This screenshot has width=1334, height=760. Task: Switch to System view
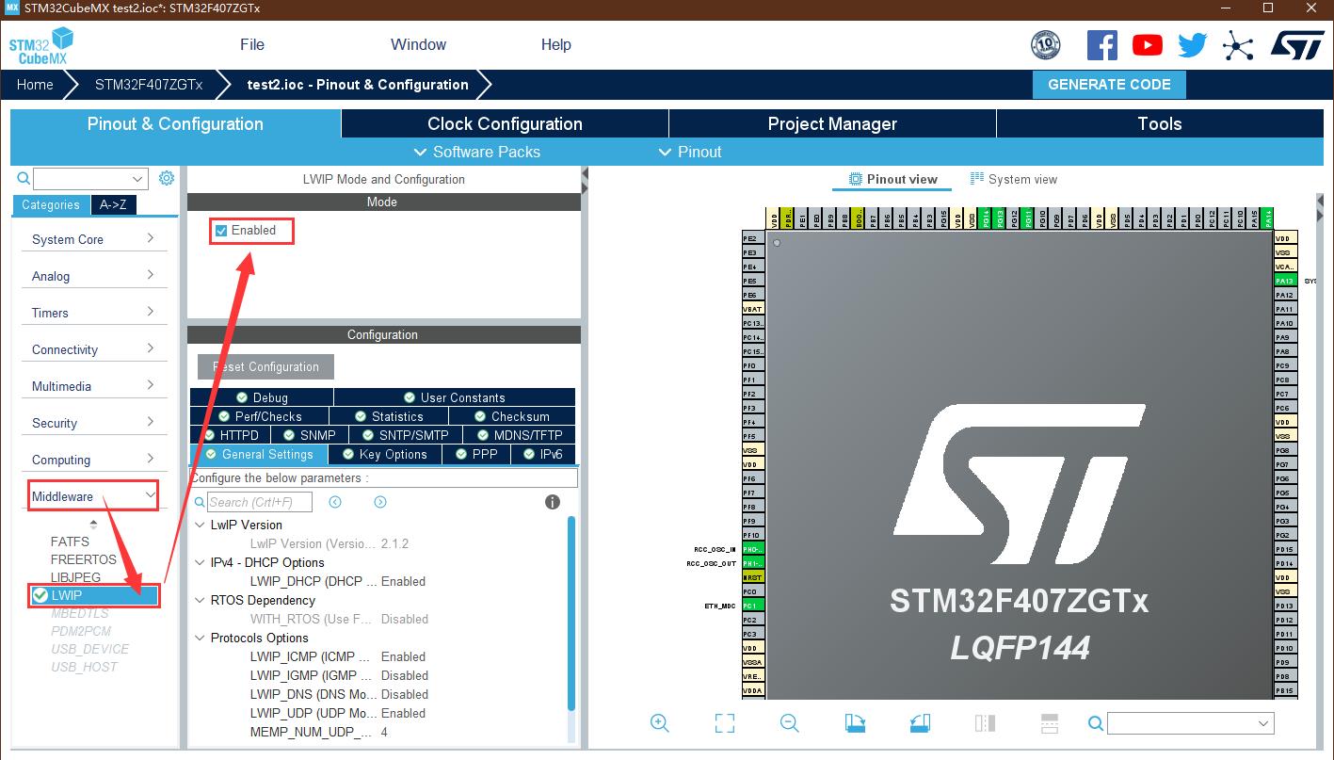(1014, 179)
